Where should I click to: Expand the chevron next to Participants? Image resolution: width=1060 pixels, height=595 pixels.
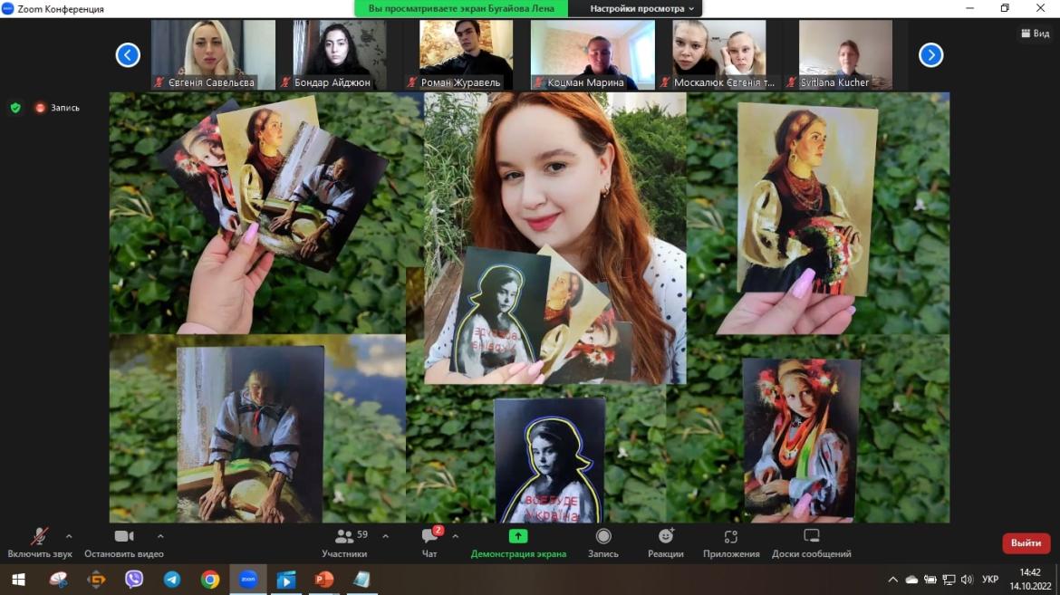tap(385, 535)
